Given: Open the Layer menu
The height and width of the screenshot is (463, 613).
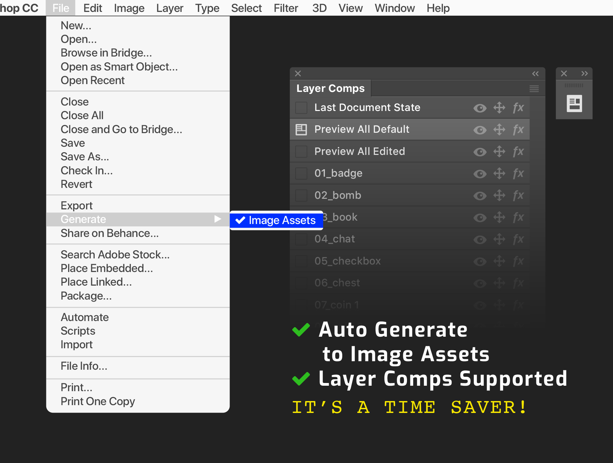Looking at the screenshot, I should [170, 8].
